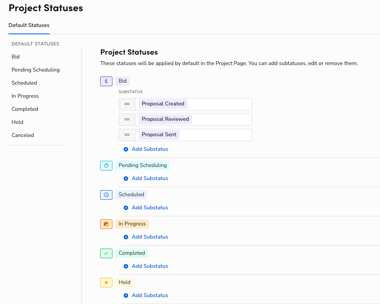This screenshot has width=380, height=304.
Task: Click the Pending Scheduling status label chip
Action: click(143, 165)
